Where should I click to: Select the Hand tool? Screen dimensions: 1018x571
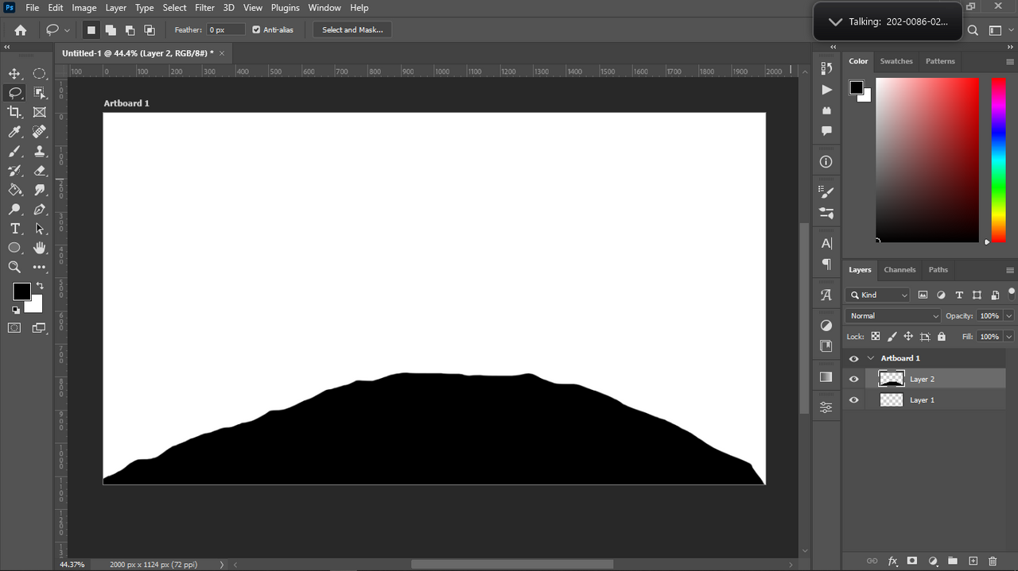(x=40, y=249)
